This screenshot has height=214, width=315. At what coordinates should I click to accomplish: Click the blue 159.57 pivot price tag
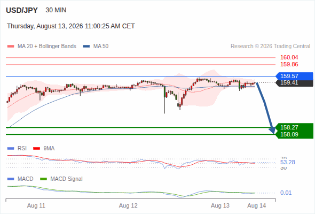(294, 76)
